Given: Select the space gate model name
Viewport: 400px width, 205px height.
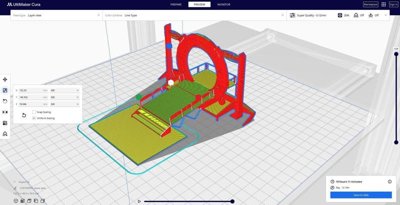Looking at the screenshot, I should pos(32,188).
